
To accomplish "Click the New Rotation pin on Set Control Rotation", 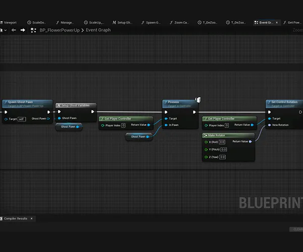I will coord(270,125).
